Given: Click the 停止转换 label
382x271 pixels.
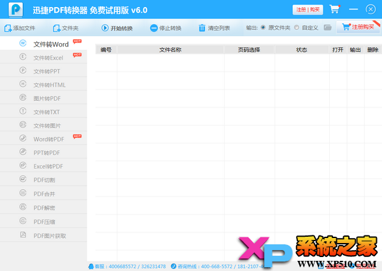Looking at the screenshot, I should tap(170, 28).
